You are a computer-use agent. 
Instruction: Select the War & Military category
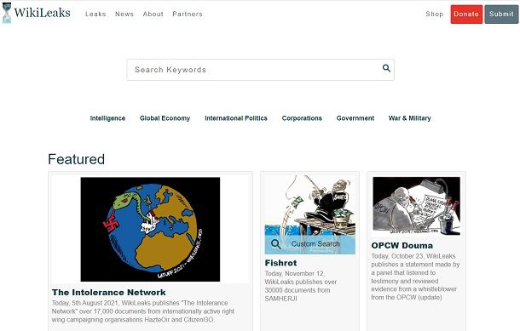click(x=409, y=118)
